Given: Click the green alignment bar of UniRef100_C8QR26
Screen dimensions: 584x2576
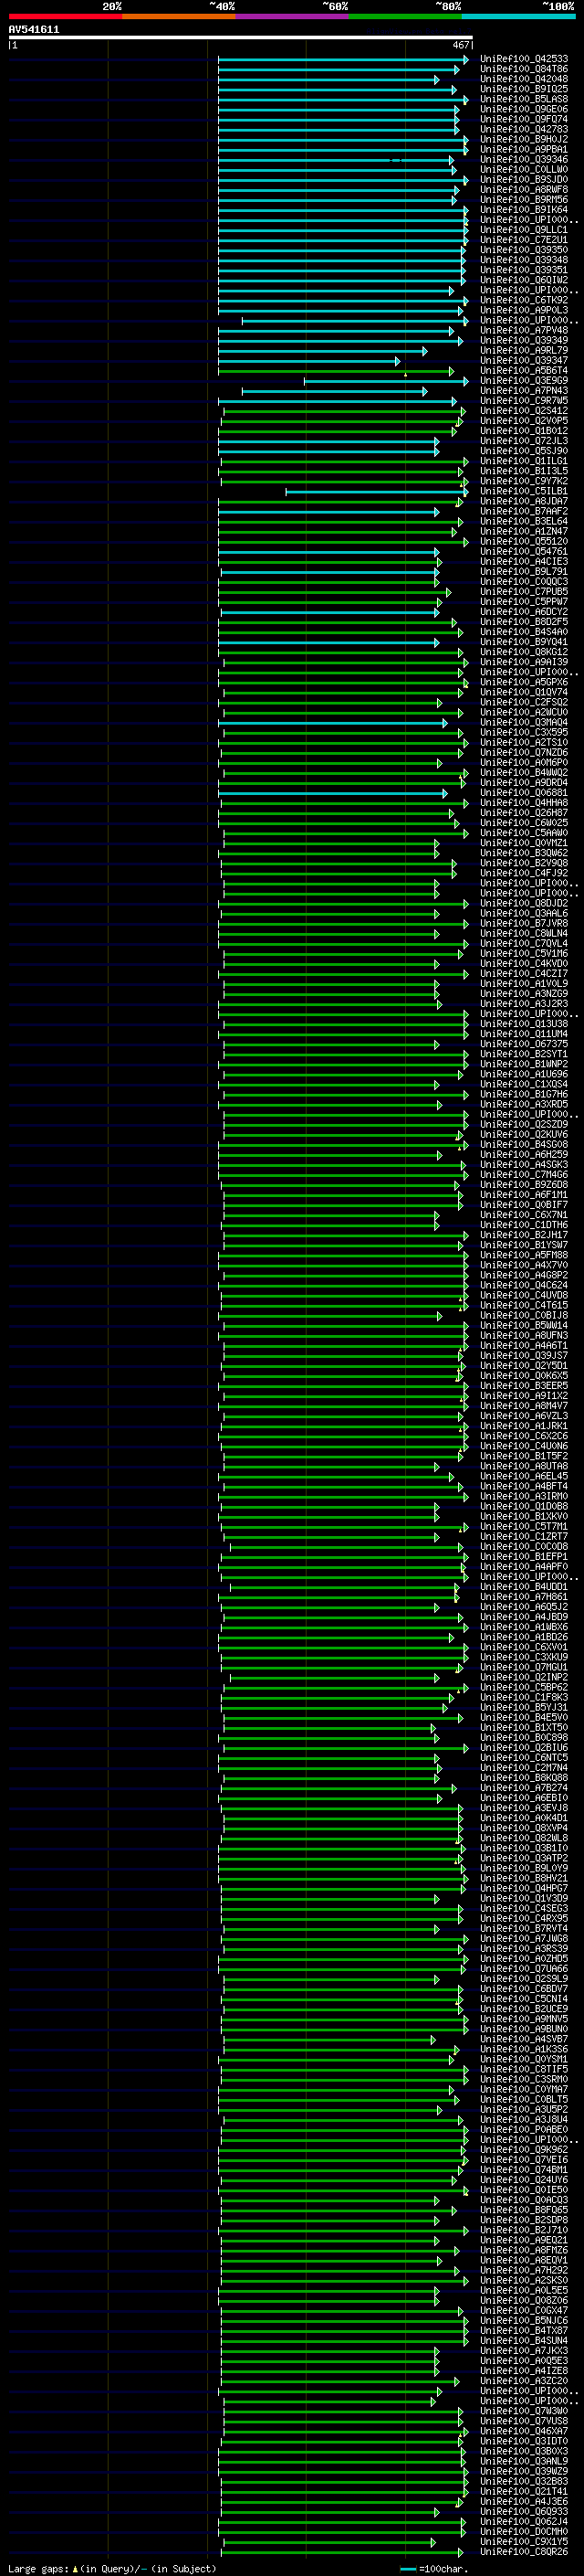Looking at the screenshot, I should tap(341, 2553).
